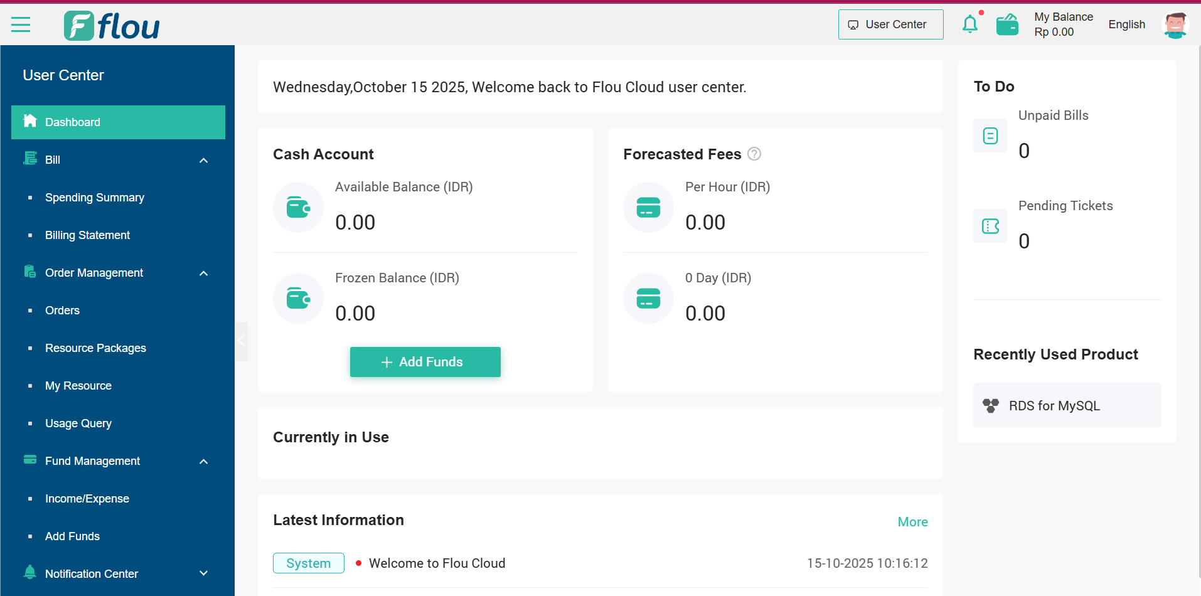Select Dashboard in the sidebar
Viewport: 1201px width, 596px height.
(x=118, y=122)
